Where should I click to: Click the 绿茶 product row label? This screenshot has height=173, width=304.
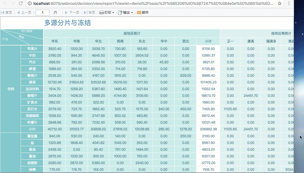point(32,82)
